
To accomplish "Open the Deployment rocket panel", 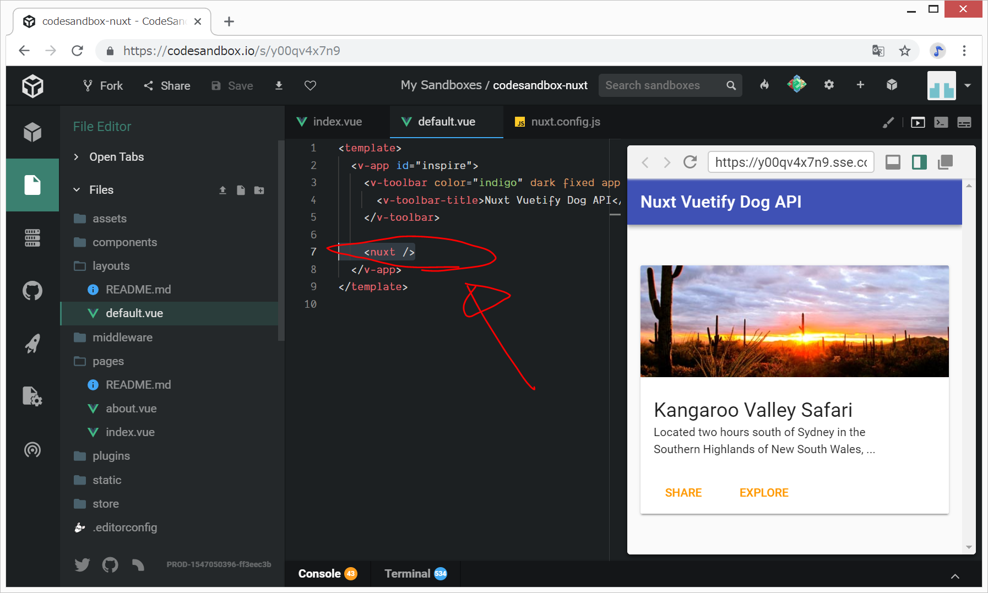I will click(x=32, y=344).
